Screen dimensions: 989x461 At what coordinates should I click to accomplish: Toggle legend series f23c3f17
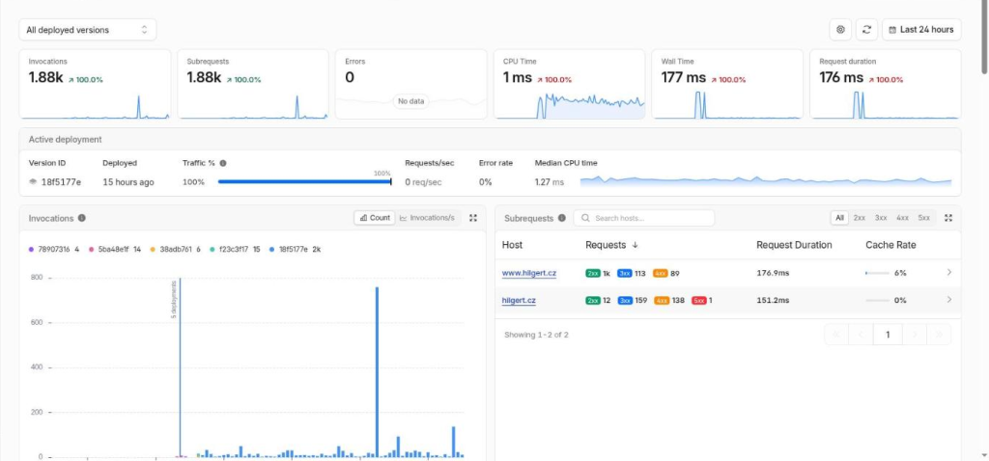point(236,250)
